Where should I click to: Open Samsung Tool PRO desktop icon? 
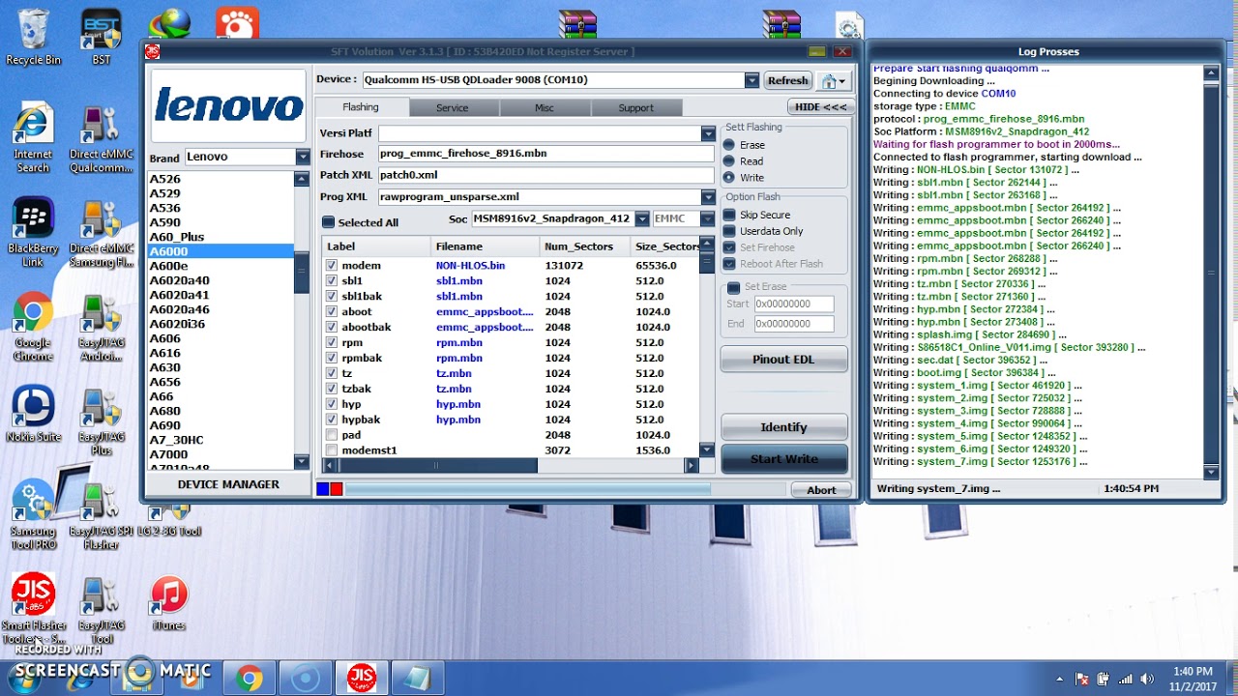pos(33,514)
